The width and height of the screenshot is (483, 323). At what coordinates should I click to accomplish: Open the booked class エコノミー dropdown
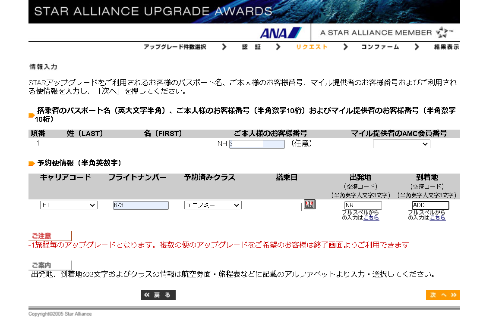point(213,205)
